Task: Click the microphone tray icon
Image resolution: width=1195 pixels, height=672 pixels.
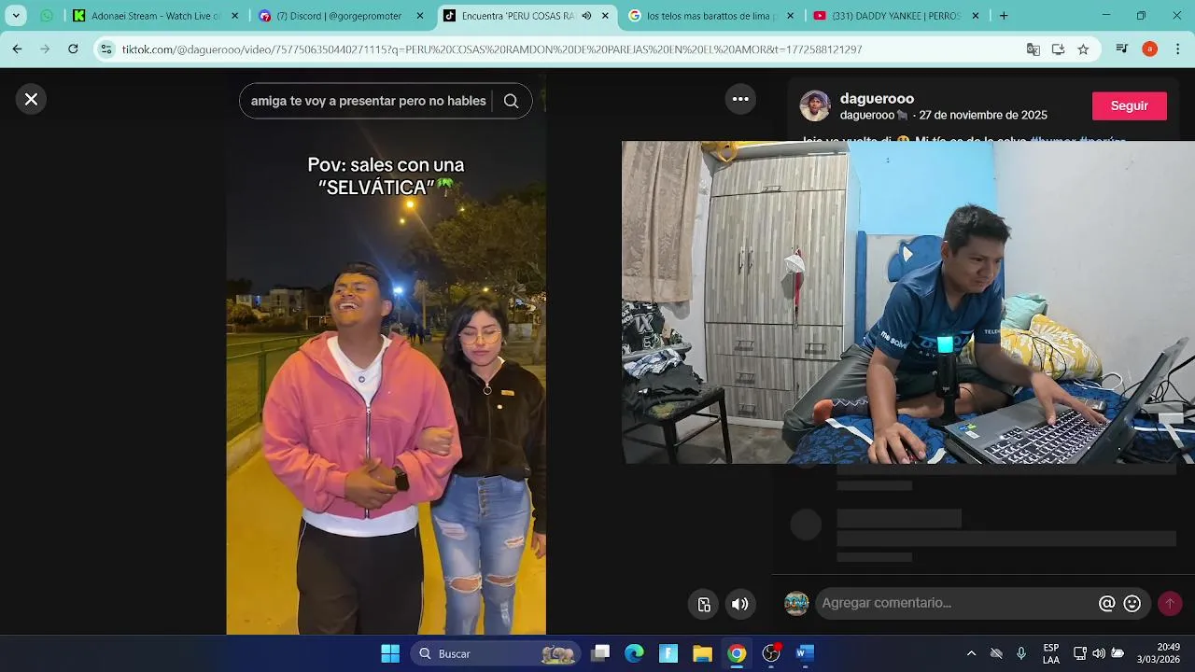Action: 1021,653
